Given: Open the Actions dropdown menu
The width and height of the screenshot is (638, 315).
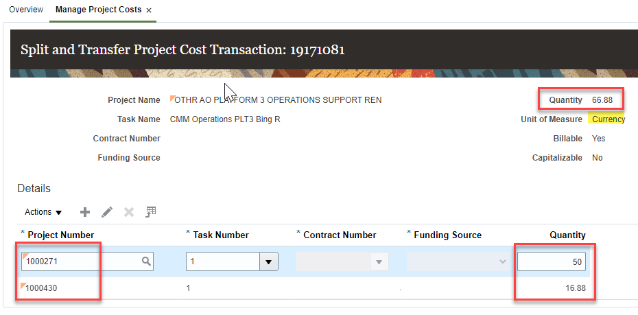Looking at the screenshot, I should (43, 212).
